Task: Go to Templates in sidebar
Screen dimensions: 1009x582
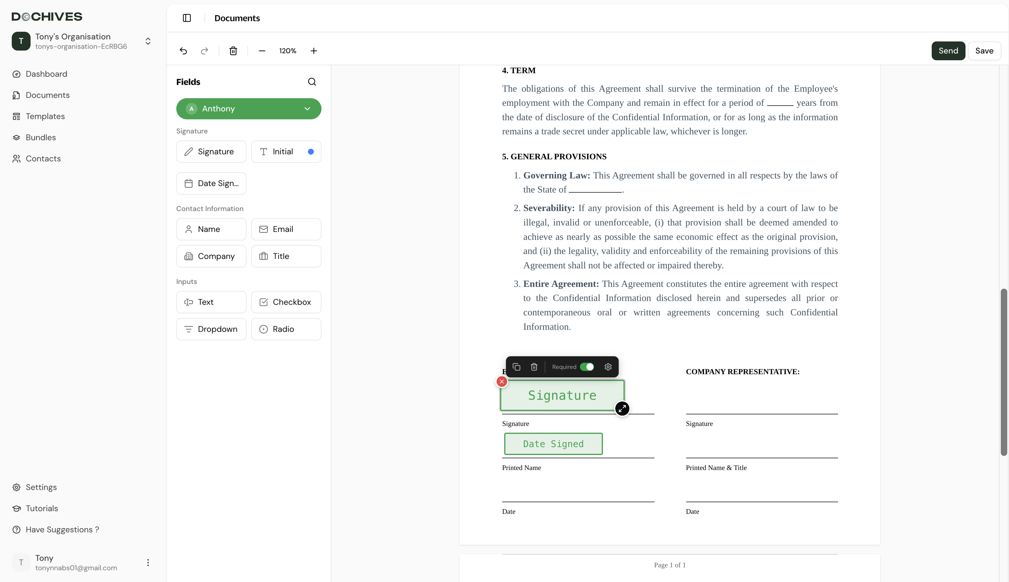Action: pos(45,116)
